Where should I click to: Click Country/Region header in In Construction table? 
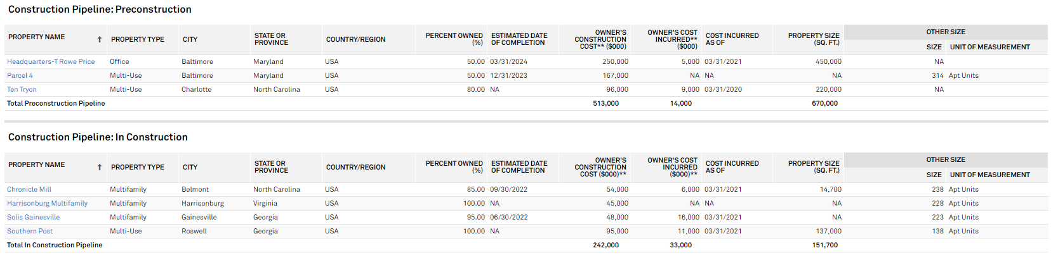(x=355, y=167)
